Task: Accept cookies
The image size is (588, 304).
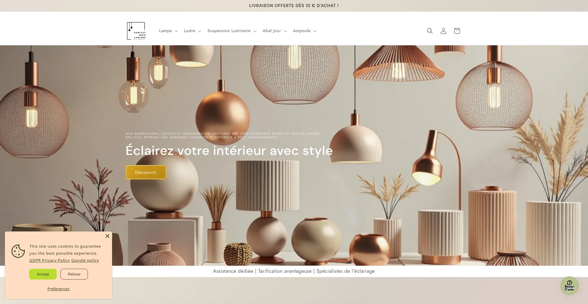Action: [43, 274]
